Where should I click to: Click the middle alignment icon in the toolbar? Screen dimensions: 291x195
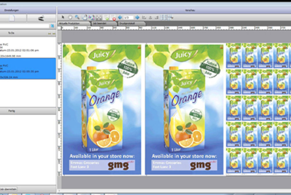point(150,17)
